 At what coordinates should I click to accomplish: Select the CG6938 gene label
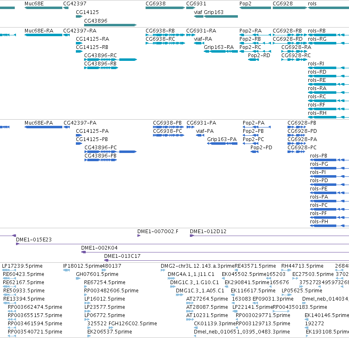click(x=155, y=4)
